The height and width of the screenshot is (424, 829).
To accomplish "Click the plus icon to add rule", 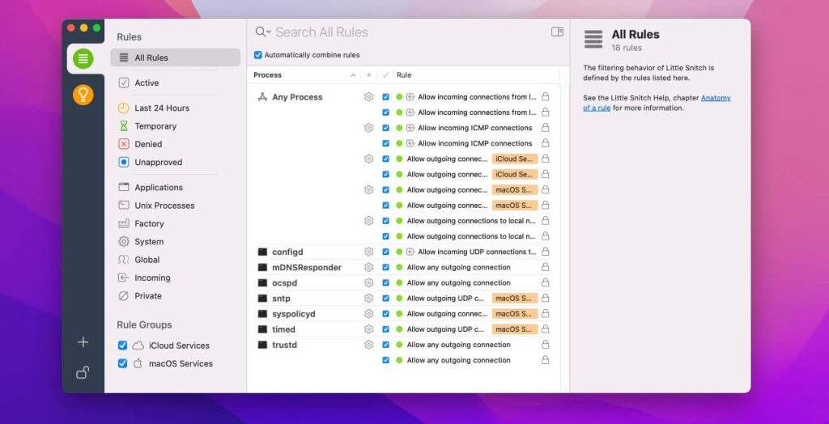I will coord(83,342).
